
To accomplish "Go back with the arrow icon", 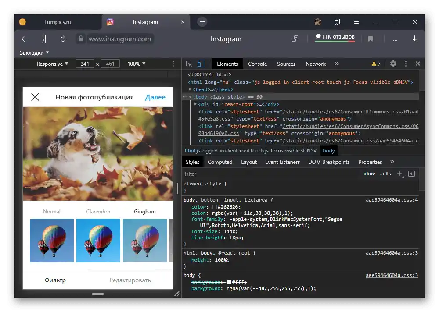I will point(25,39).
